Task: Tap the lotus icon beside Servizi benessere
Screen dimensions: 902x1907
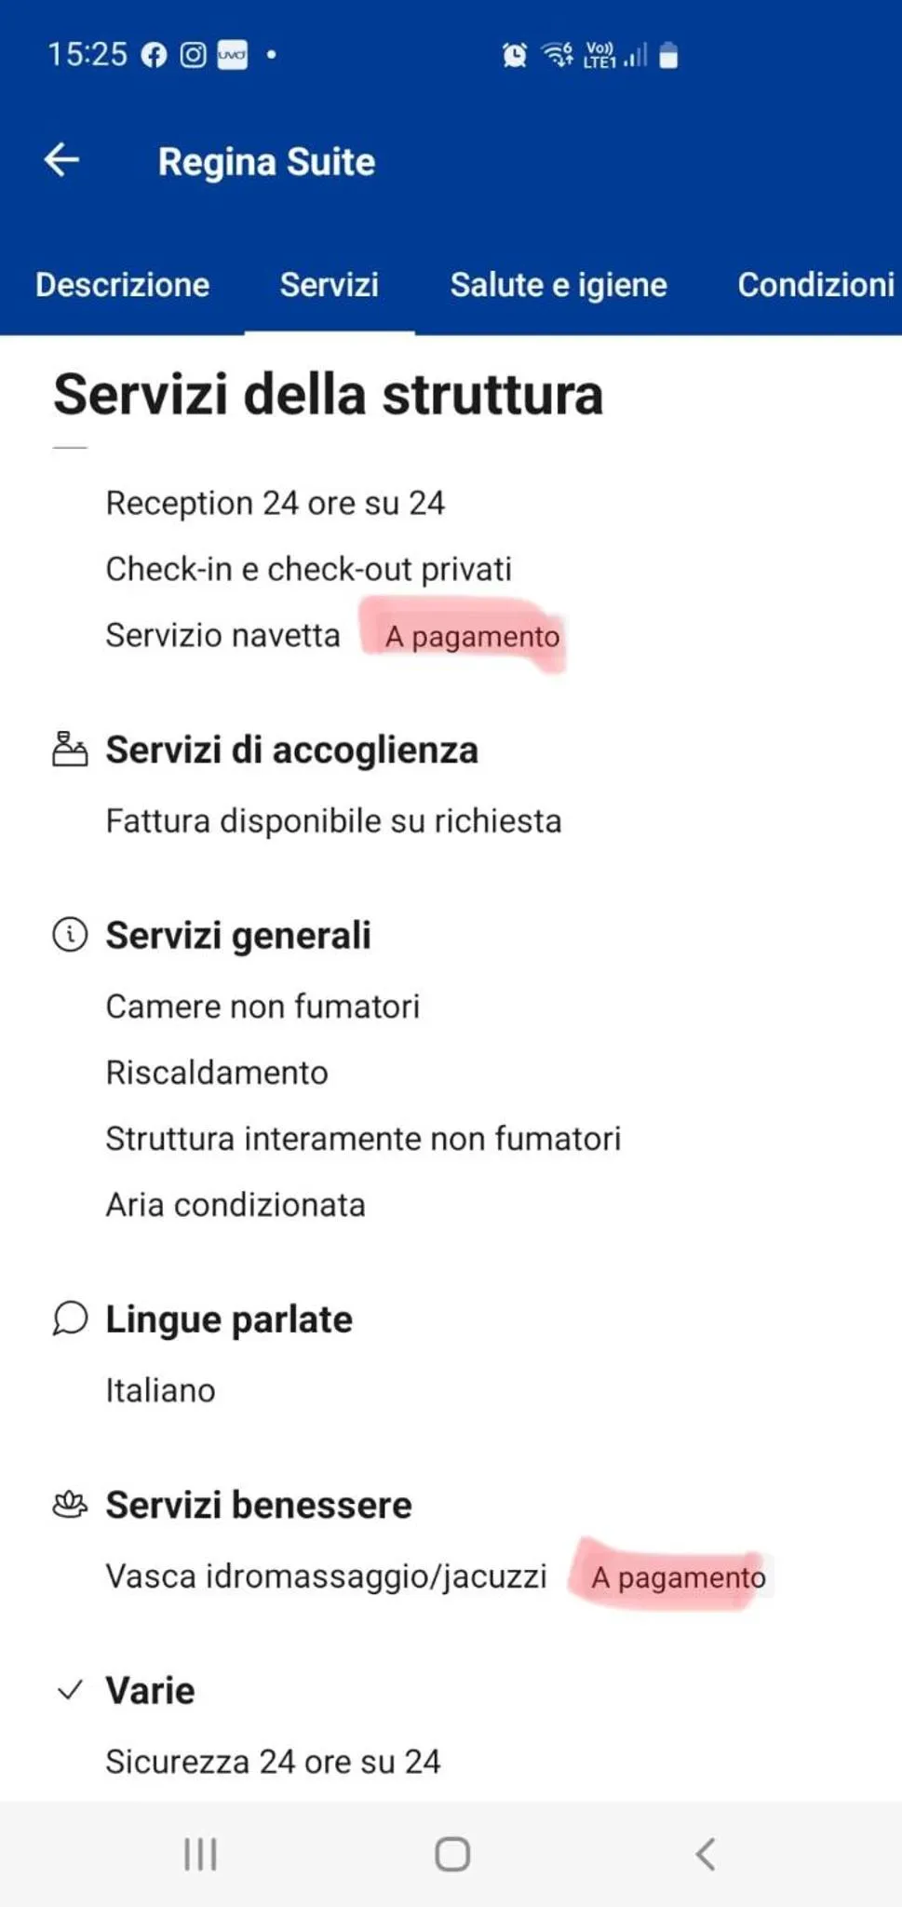Action: [70, 1502]
